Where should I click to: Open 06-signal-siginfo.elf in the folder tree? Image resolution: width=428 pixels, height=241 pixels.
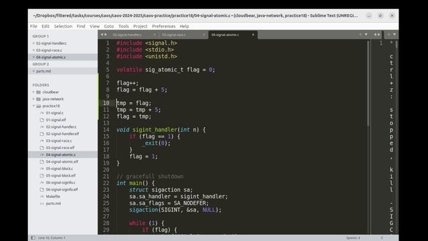tap(62, 189)
